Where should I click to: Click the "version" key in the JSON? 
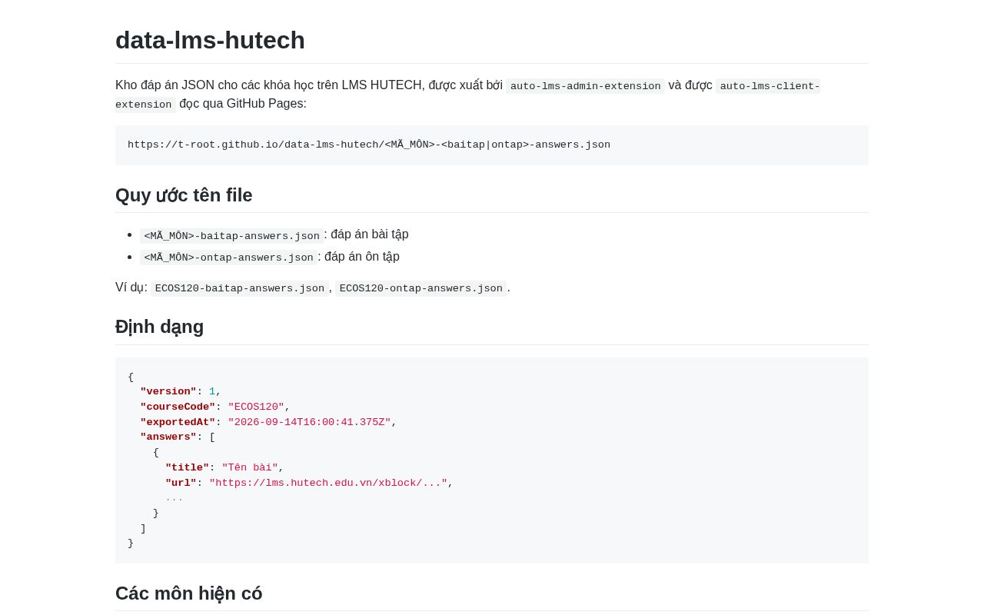pos(168,392)
